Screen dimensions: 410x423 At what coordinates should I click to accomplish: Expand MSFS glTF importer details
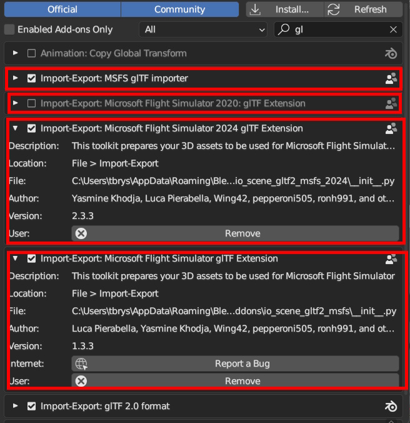[x=16, y=78]
